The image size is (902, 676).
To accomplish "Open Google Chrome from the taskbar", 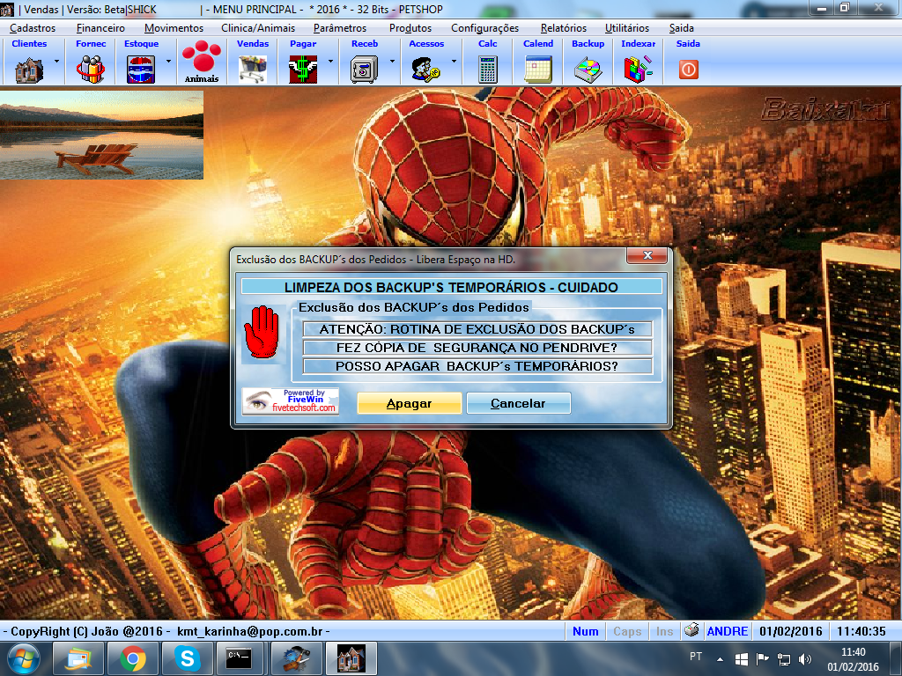I will coord(133,658).
